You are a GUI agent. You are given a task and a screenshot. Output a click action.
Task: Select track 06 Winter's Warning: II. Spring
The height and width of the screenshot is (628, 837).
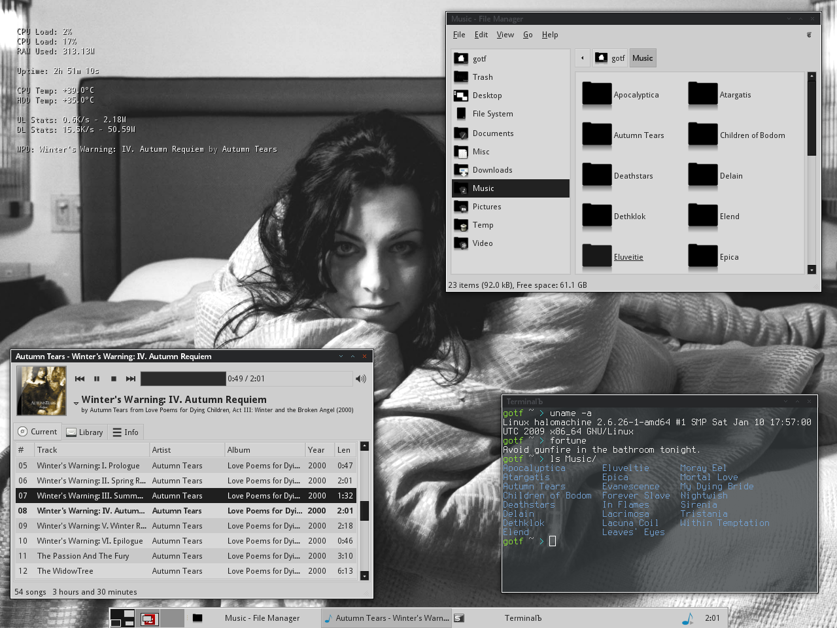tap(186, 481)
